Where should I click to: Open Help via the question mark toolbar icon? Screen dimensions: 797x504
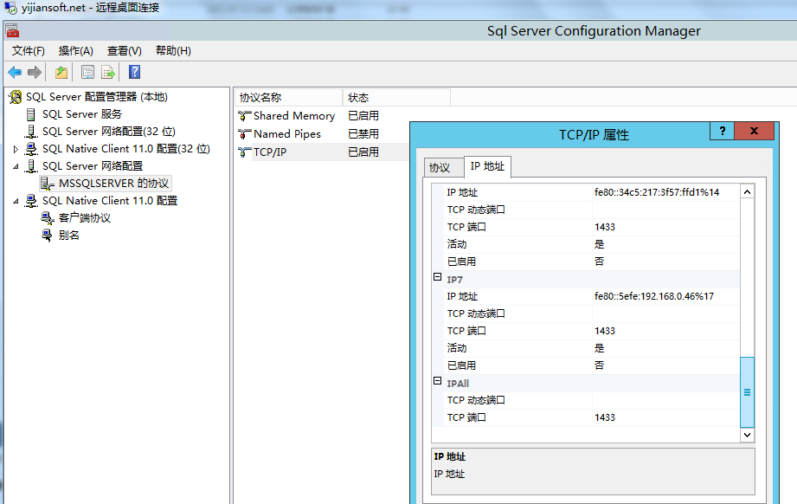click(135, 72)
